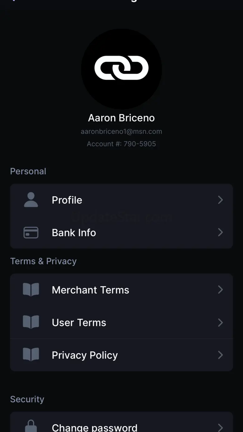Tap the chain-link logo avatar

[x=121, y=68]
